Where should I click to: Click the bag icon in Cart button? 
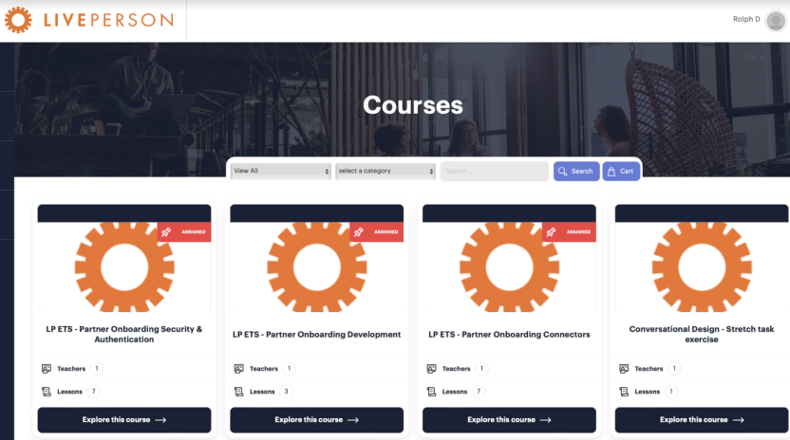611,172
